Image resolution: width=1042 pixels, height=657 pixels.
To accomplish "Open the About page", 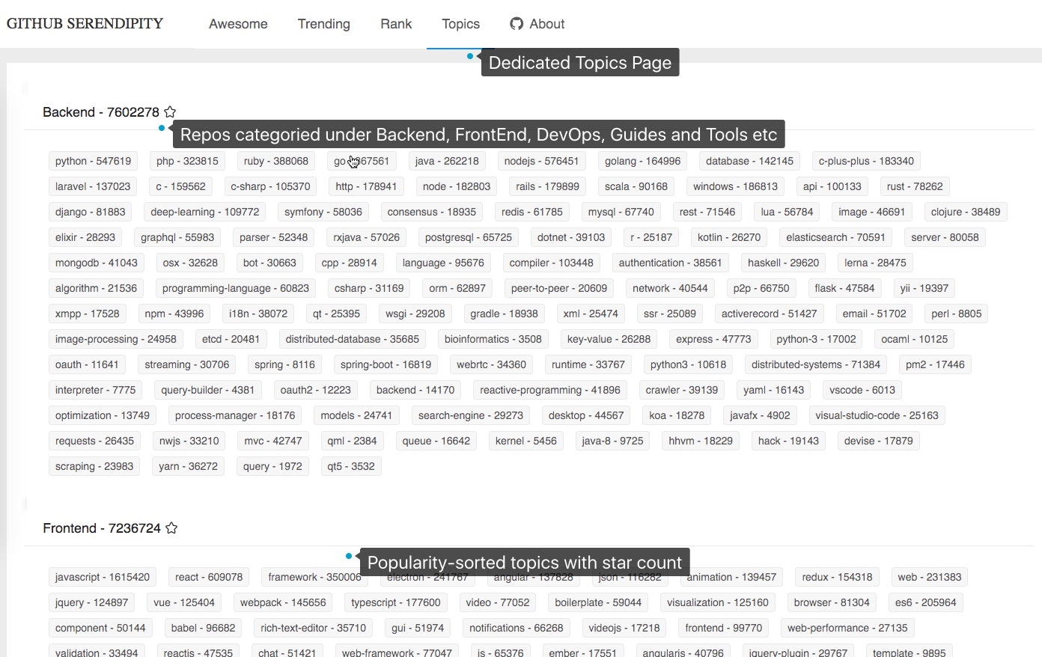I will click(546, 23).
